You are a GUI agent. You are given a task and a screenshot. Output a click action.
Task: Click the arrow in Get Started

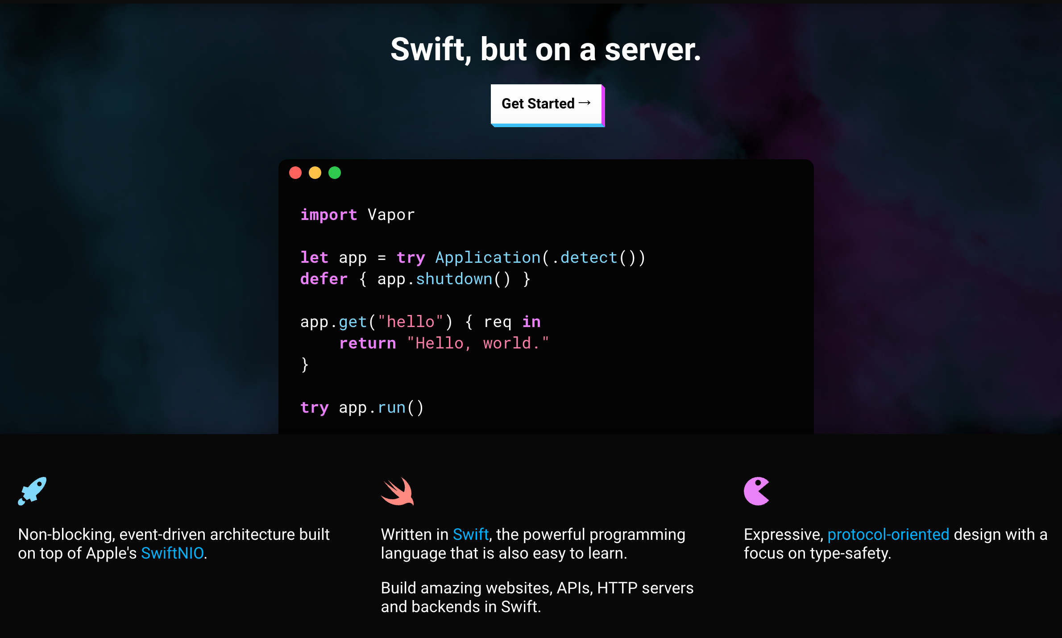click(x=585, y=103)
